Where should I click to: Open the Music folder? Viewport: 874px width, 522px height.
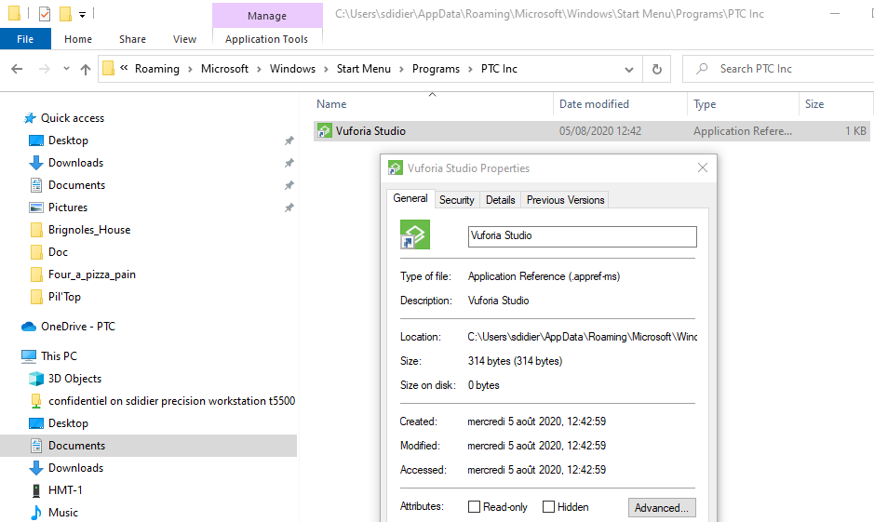[63, 512]
